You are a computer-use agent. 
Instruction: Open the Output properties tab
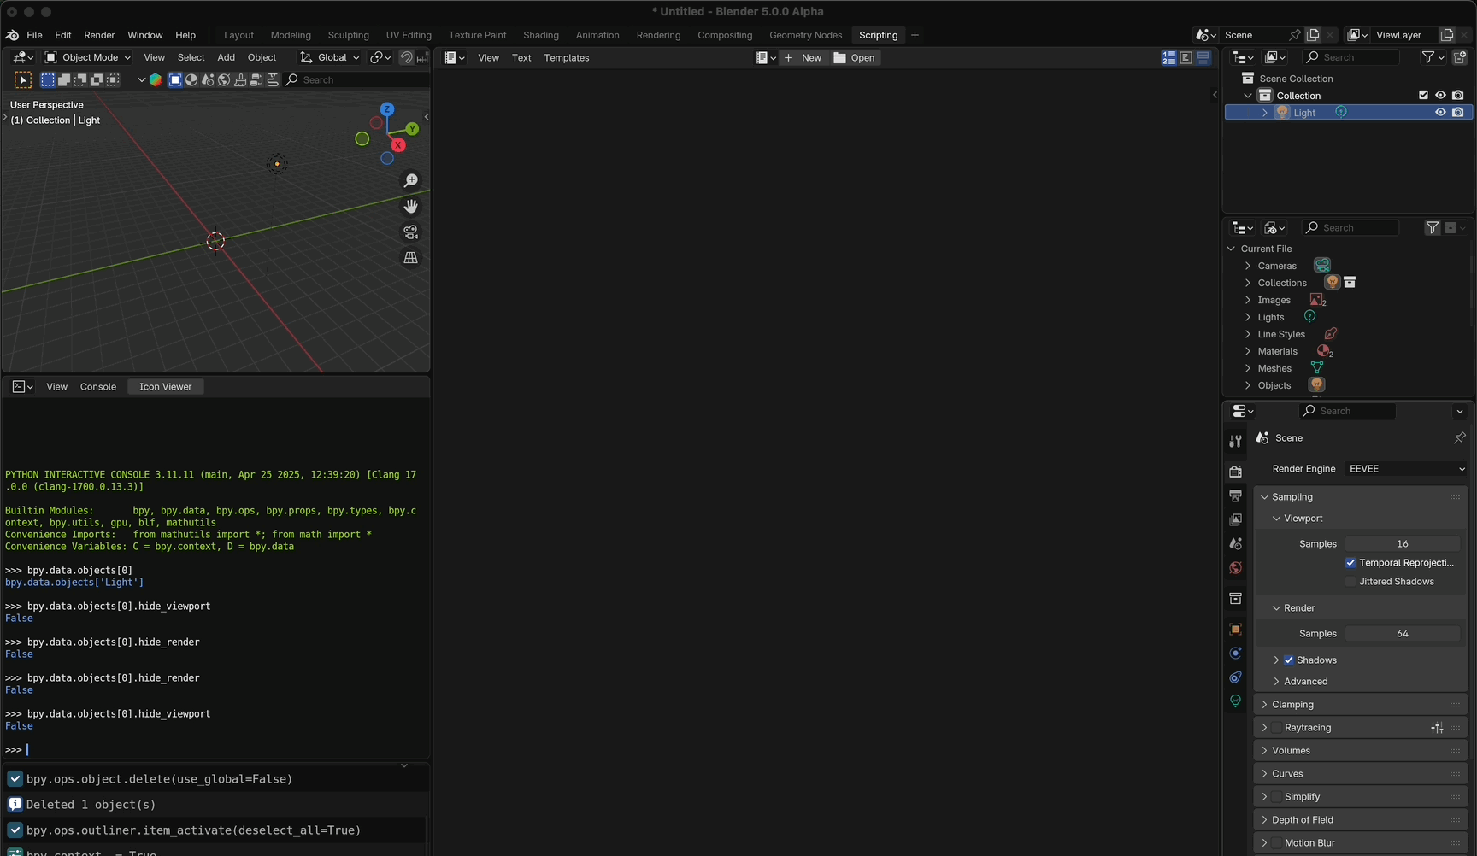pyautogui.click(x=1235, y=495)
